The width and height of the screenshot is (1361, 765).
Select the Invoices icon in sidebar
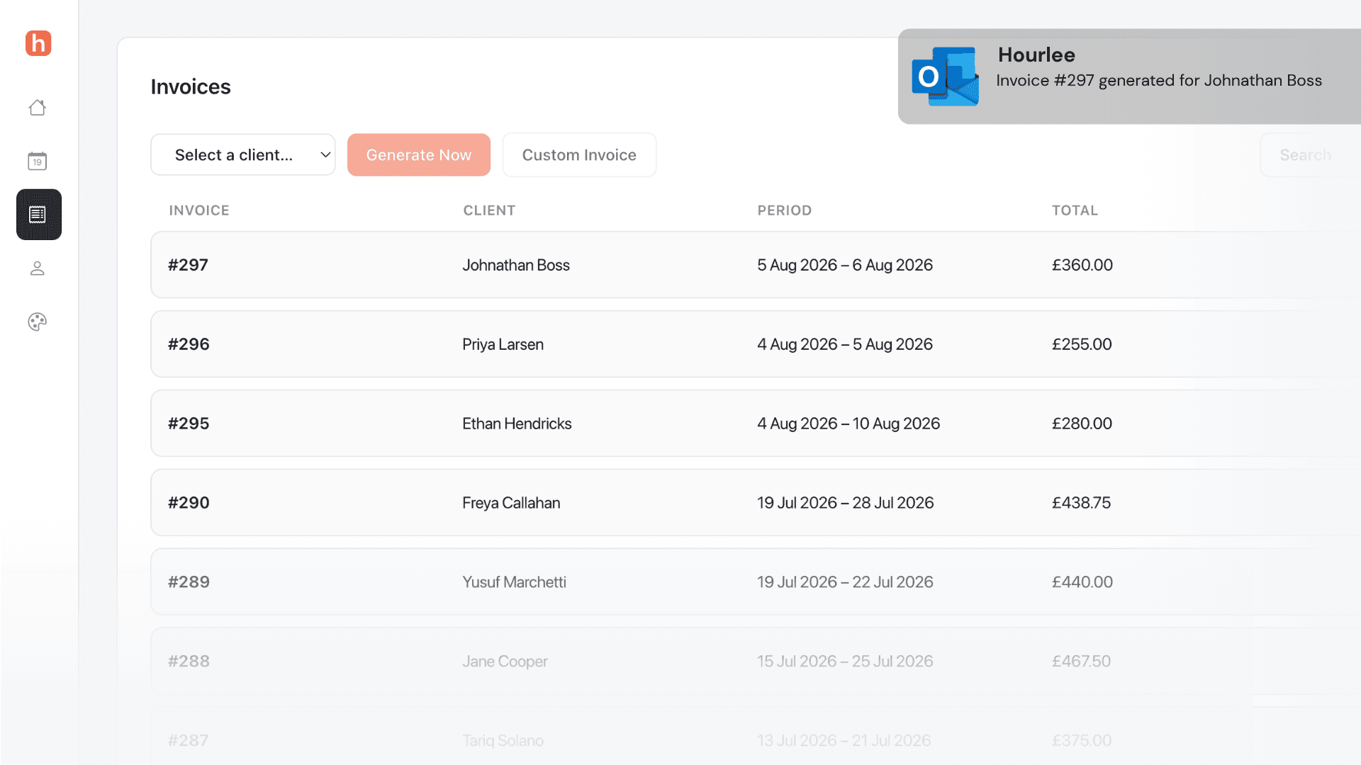click(x=39, y=215)
